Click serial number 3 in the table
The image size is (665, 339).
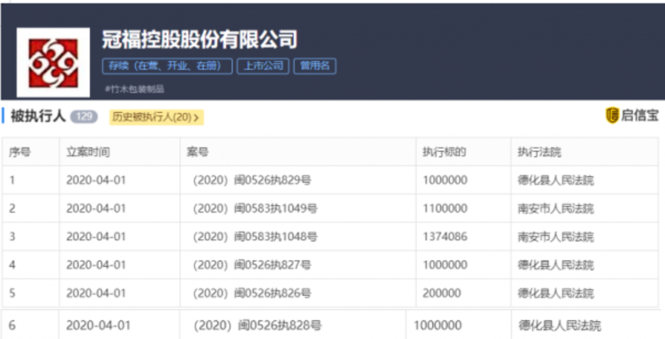point(12,237)
